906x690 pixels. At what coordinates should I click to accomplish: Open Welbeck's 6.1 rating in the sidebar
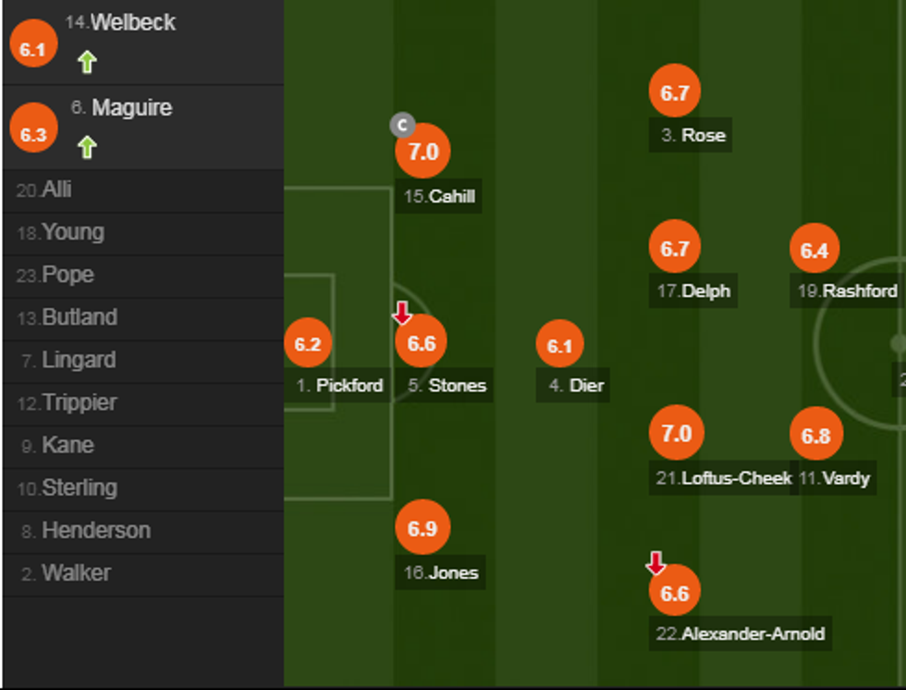point(33,49)
